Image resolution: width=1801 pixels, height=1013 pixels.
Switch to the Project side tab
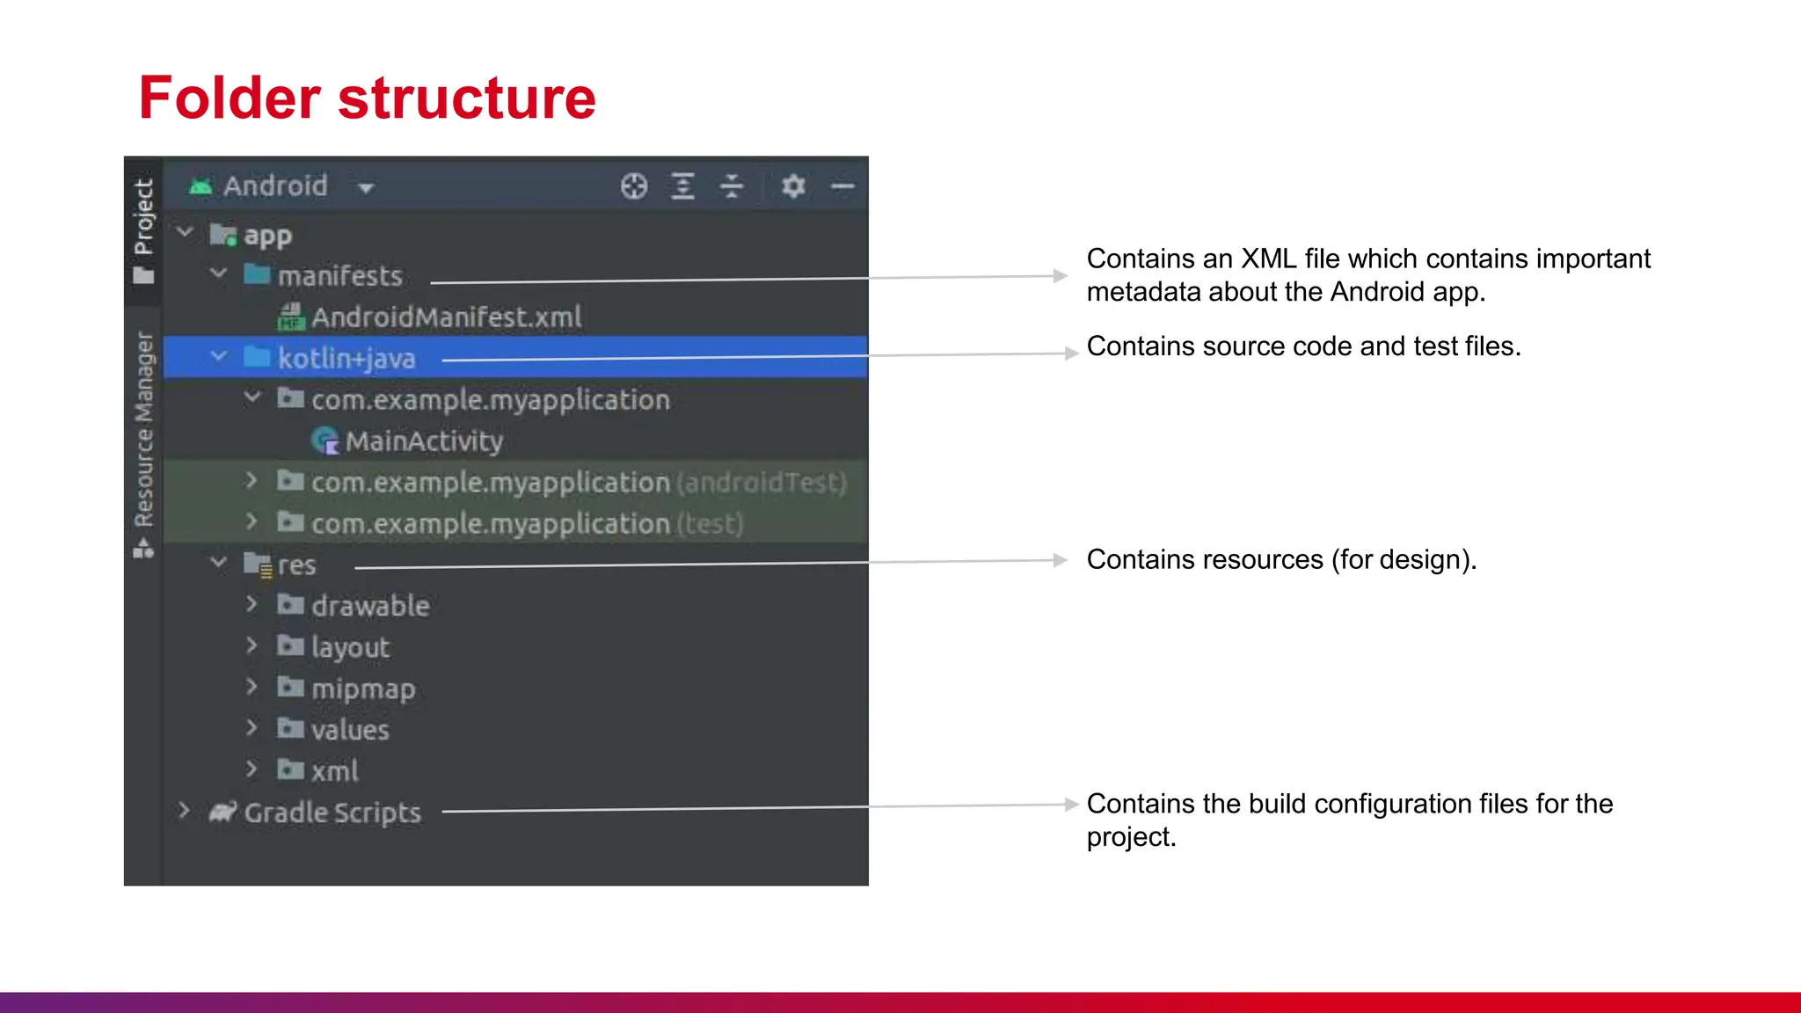point(143,229)
